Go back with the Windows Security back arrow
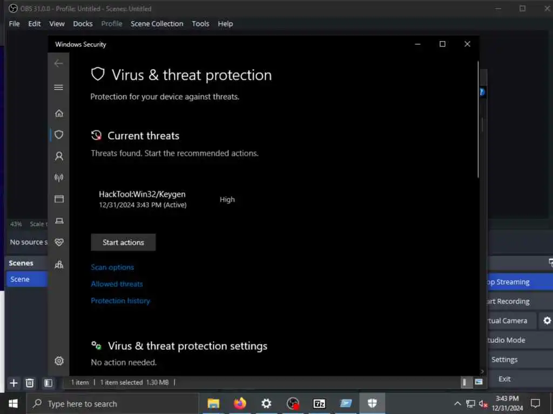The height and width of the screenshot is (414, 553). [x=58, y=64]
